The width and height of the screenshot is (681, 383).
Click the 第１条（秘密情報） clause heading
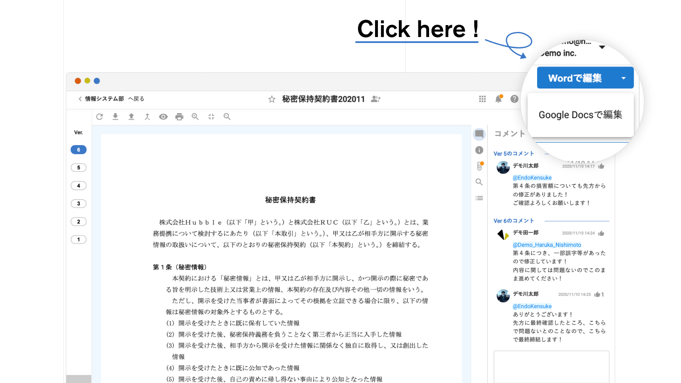point(181,267)
